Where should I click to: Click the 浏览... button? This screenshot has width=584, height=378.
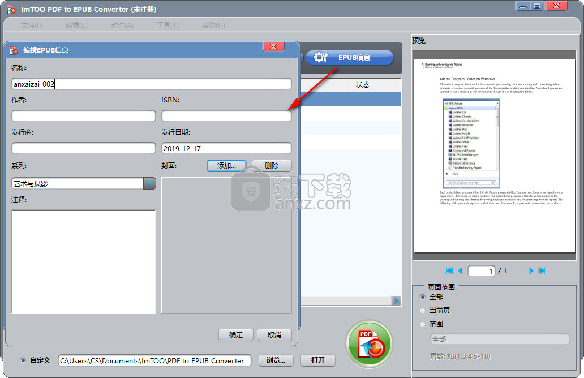click(x=276, y=360)
